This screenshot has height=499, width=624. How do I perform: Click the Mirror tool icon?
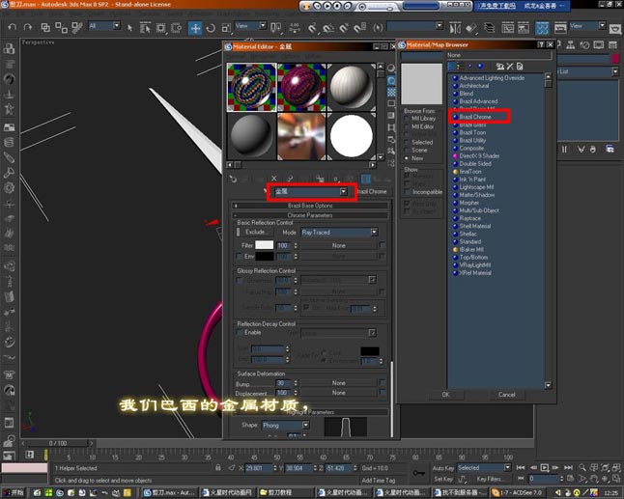[x=455, y=28]
